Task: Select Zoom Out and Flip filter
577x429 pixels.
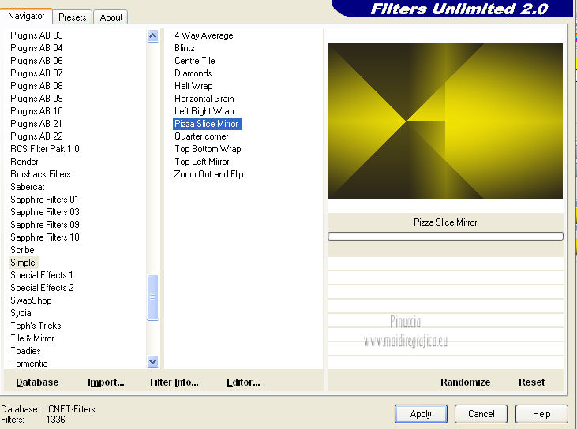Action: click(208, 173)
